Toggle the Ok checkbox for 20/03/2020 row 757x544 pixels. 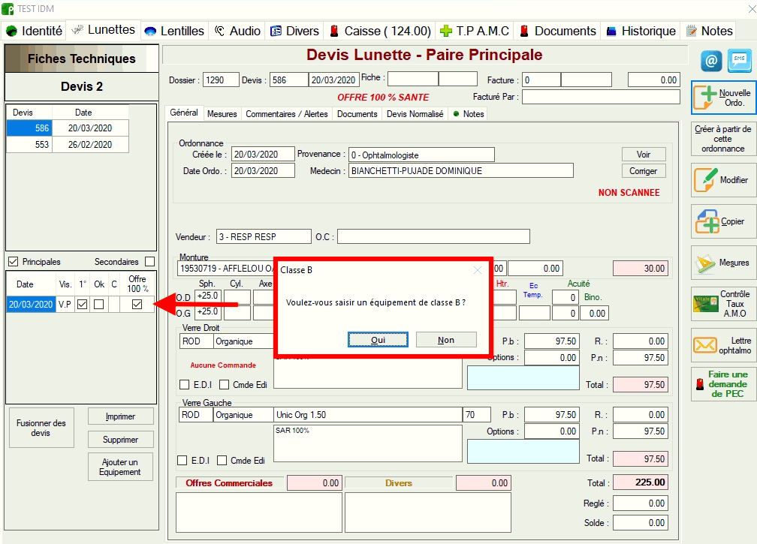[x=99, y=305]
